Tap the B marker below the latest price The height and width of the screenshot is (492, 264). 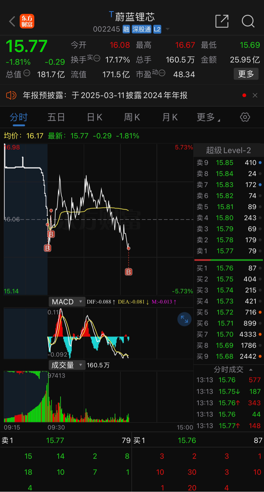[x=129, y=272]
